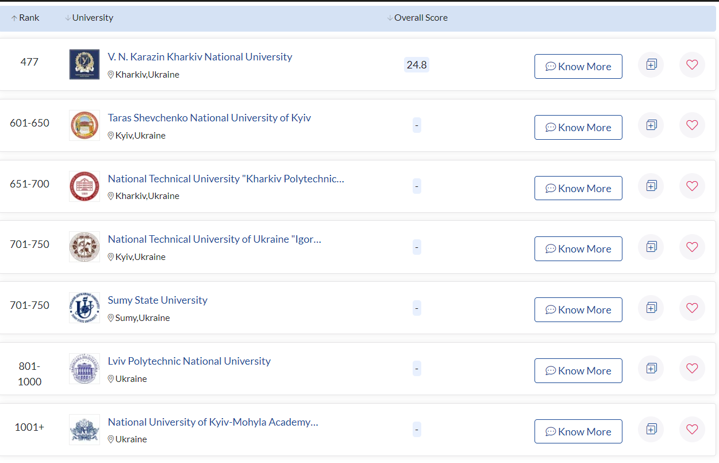The width and height of the screenshot is (719, 463).
Task: Click the location pin beside Kharkiv,Ukraine for Karazin
Action: 110,75
